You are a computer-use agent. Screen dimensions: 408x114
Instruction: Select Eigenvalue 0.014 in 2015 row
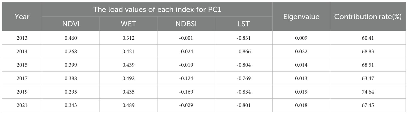coord(301,65)
